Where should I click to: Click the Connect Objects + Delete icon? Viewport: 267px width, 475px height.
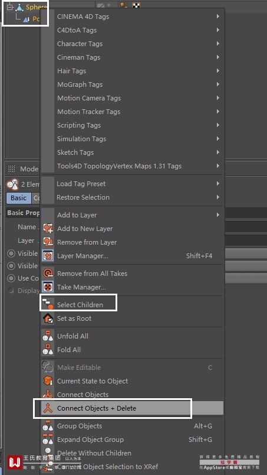coord(48,408)
